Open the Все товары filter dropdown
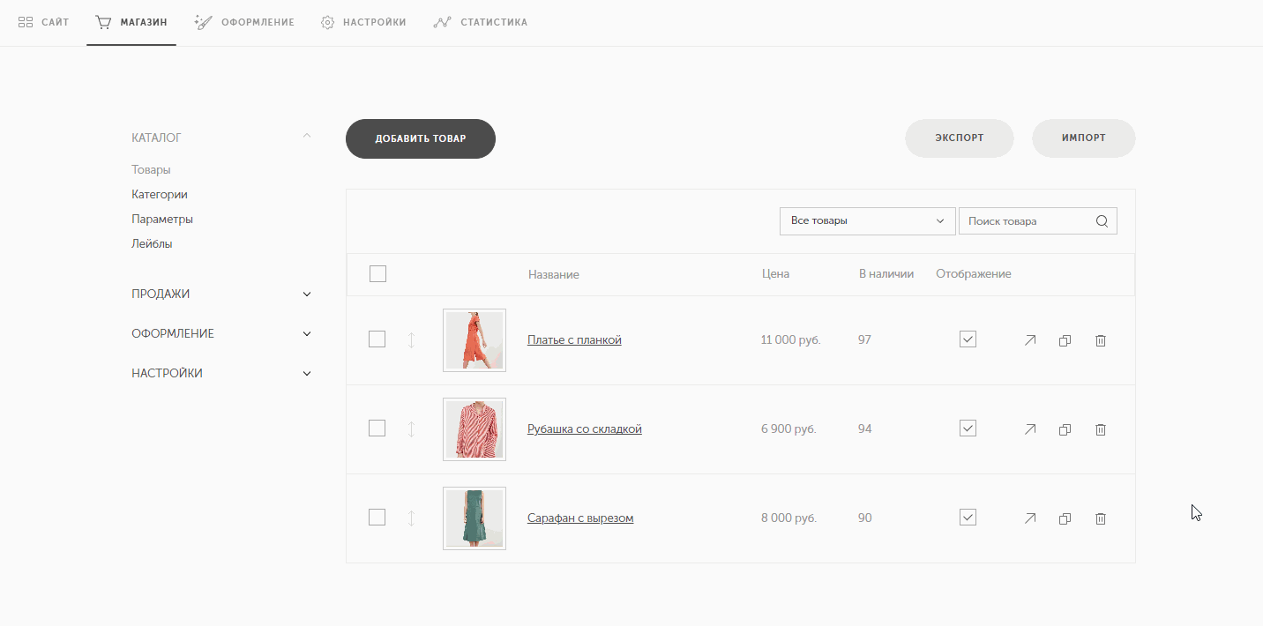The height and width of the screenshot is (626, 1263). click(868, 221)
